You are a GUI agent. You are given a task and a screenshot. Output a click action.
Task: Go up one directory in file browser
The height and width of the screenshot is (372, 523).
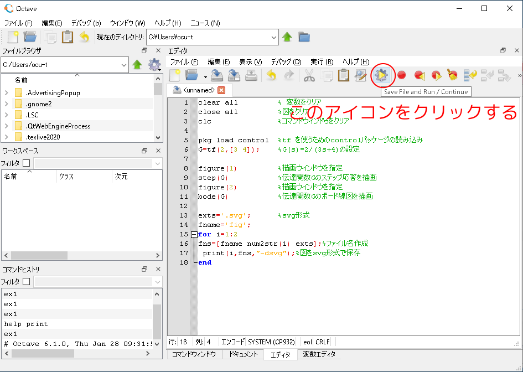tap(137, 65)
